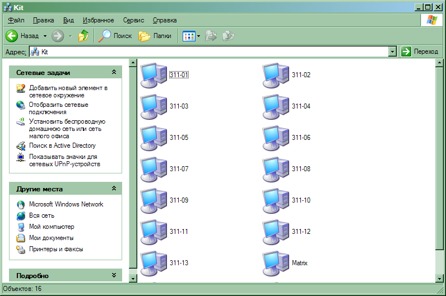Select the 311-09 computer icon
Screen dimensions: 446x296
tap(154, 200)
